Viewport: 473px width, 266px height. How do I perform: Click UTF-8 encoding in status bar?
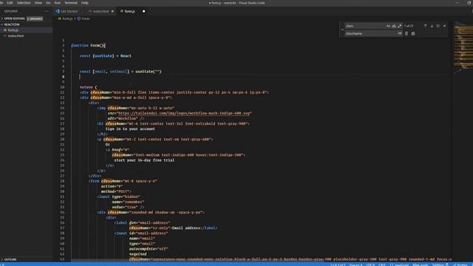point(370,265)
